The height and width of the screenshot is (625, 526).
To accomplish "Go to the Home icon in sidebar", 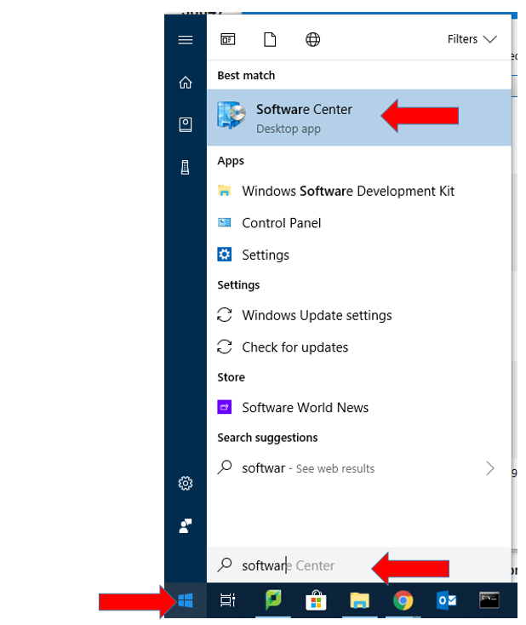I will (x=186, y=83).
